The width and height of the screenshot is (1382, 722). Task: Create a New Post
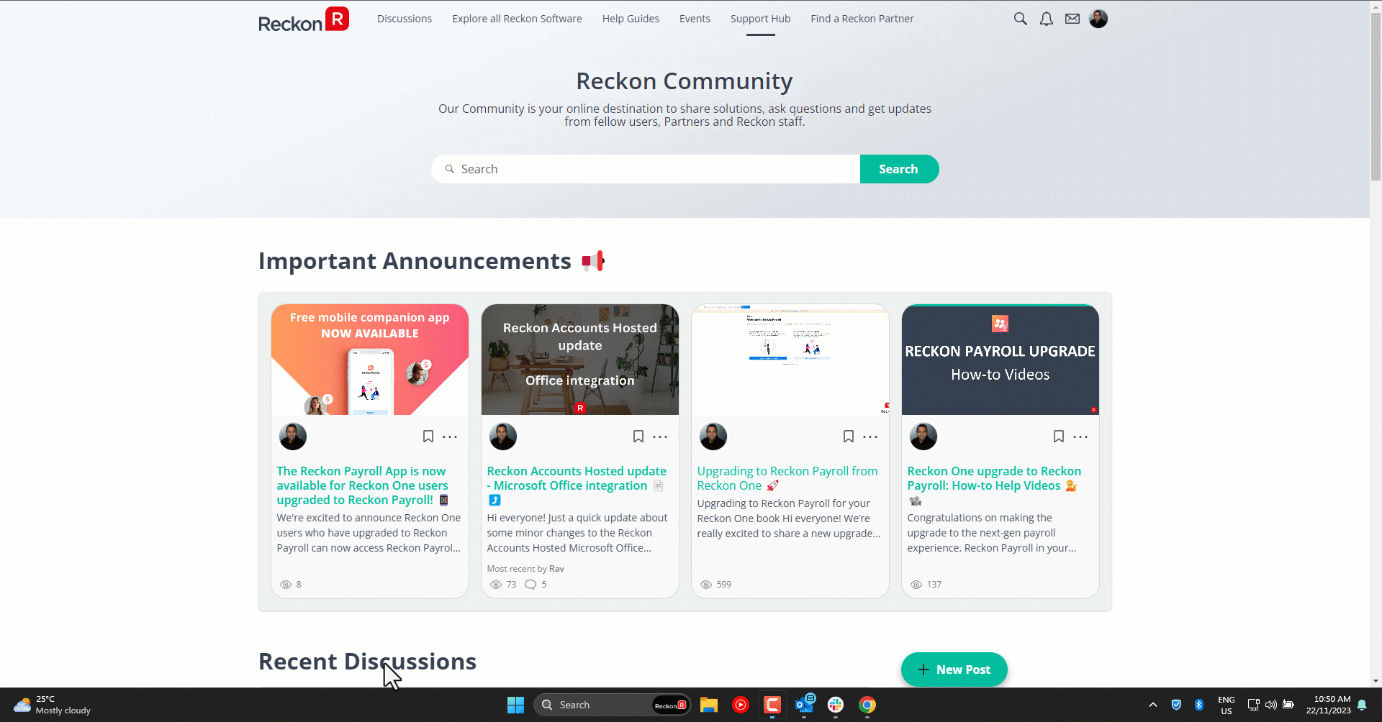point(954,670)
